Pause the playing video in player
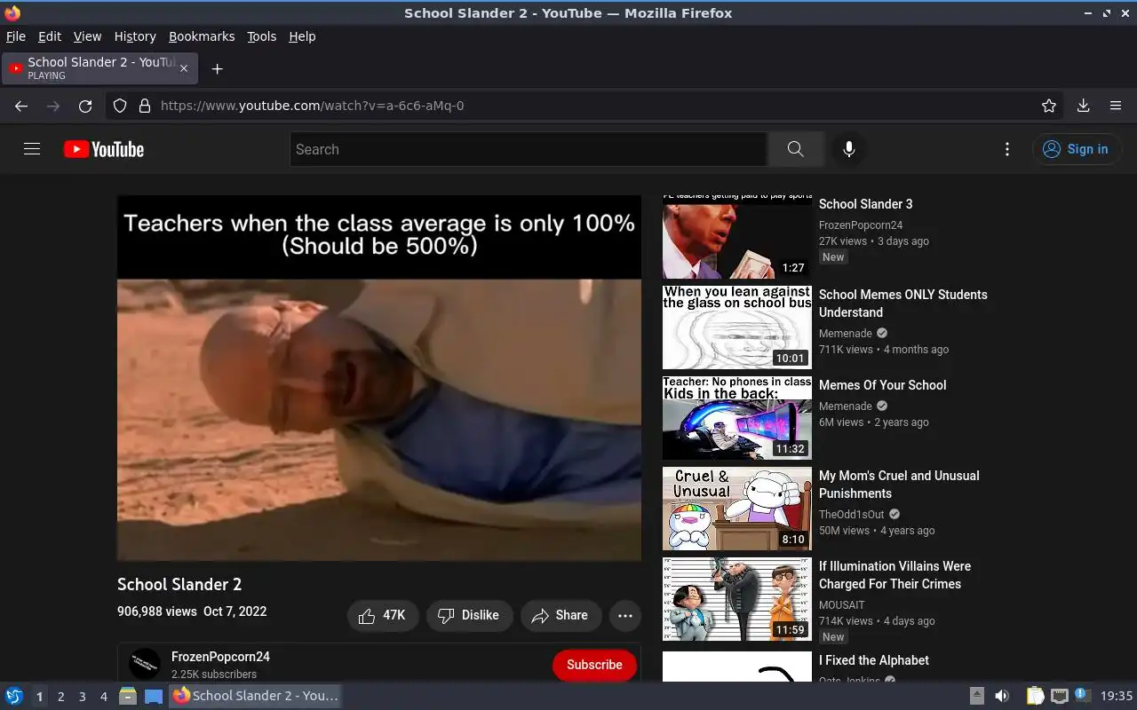 379,378
